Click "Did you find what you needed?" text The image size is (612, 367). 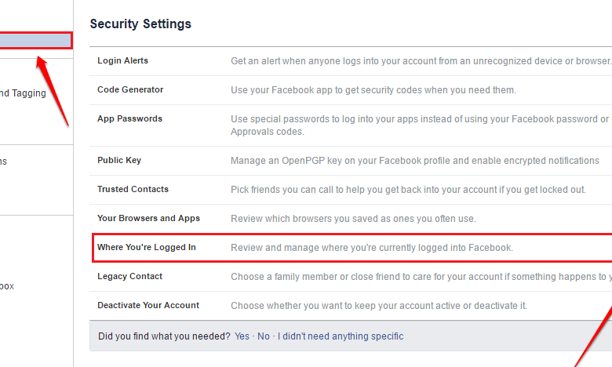164,336
